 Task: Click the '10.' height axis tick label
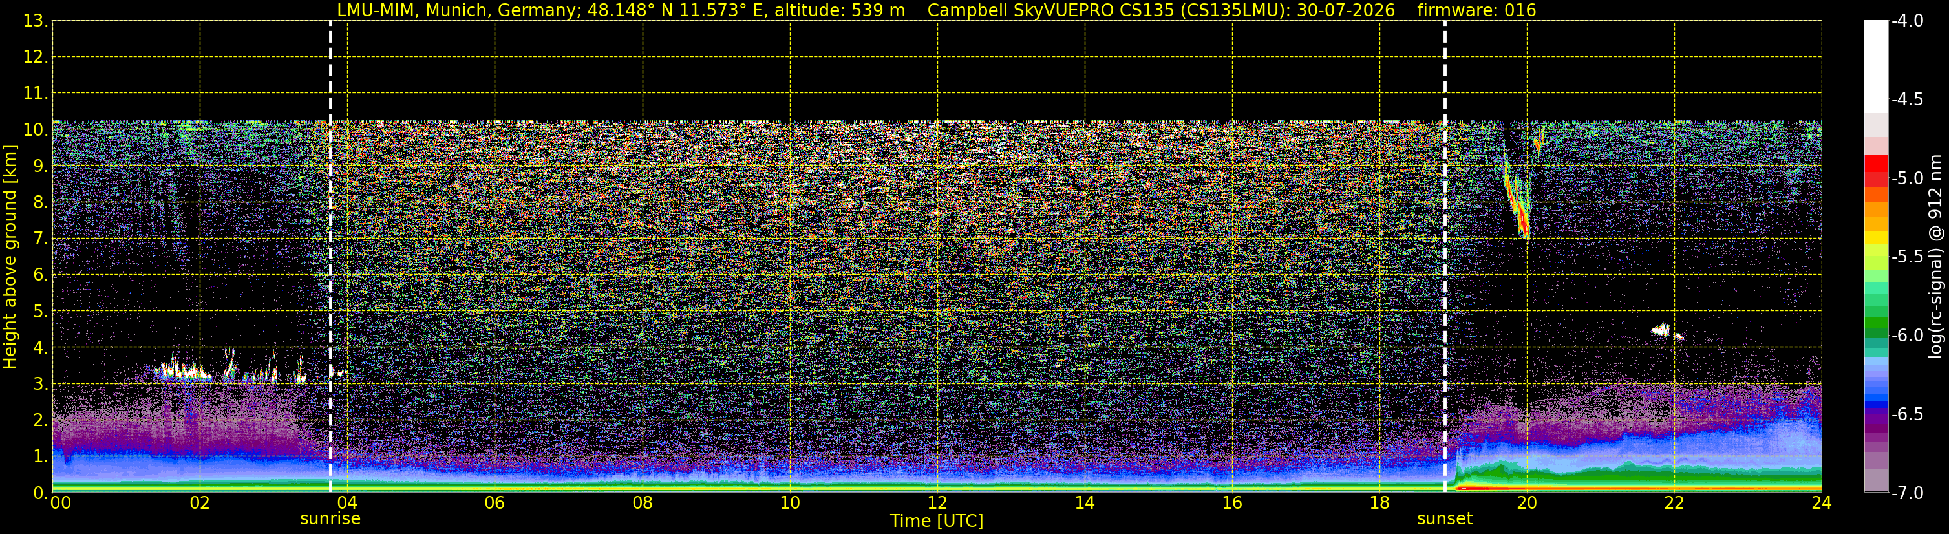click(x=36, y=130)
